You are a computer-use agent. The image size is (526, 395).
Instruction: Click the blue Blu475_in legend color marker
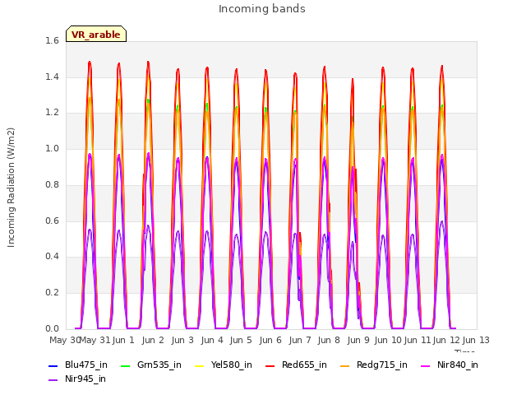point(53,365)
